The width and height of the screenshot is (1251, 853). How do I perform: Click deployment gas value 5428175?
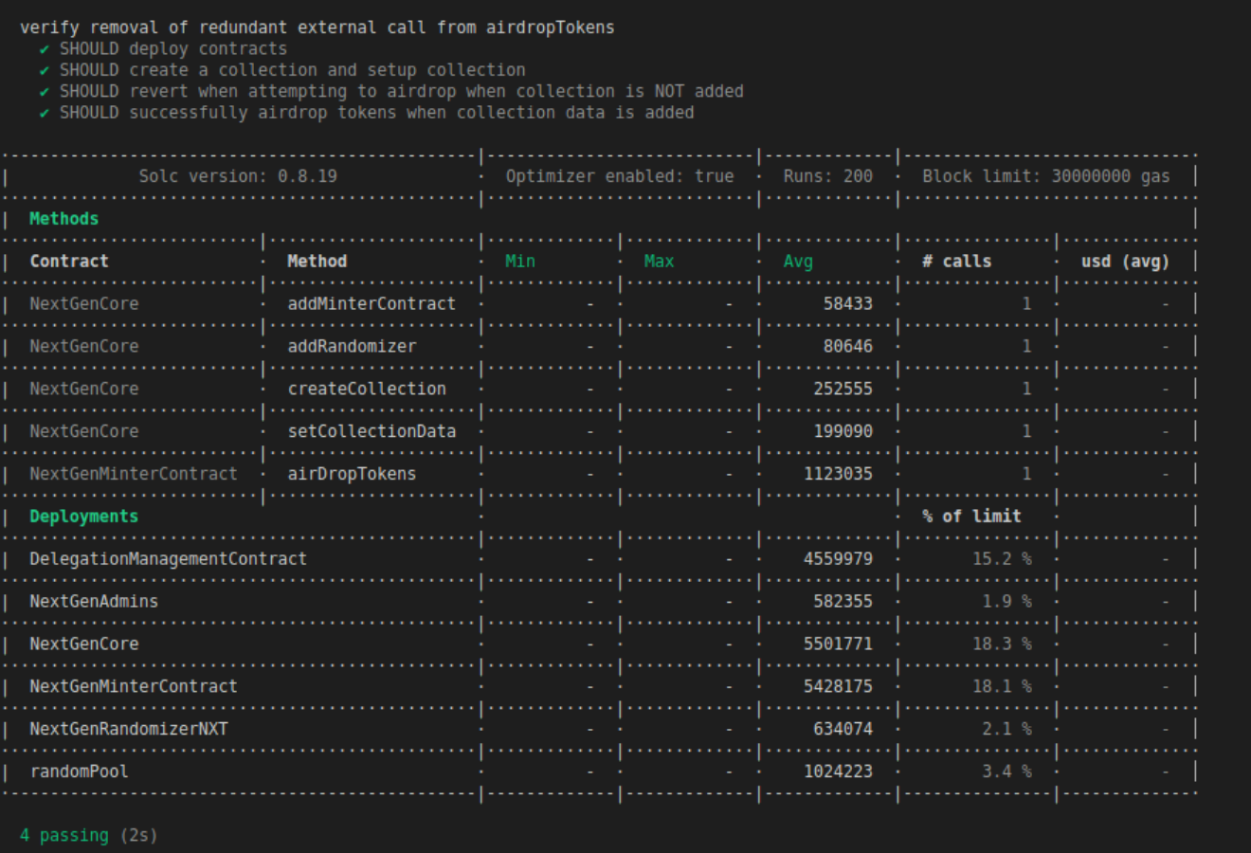(x=839, y=686)
